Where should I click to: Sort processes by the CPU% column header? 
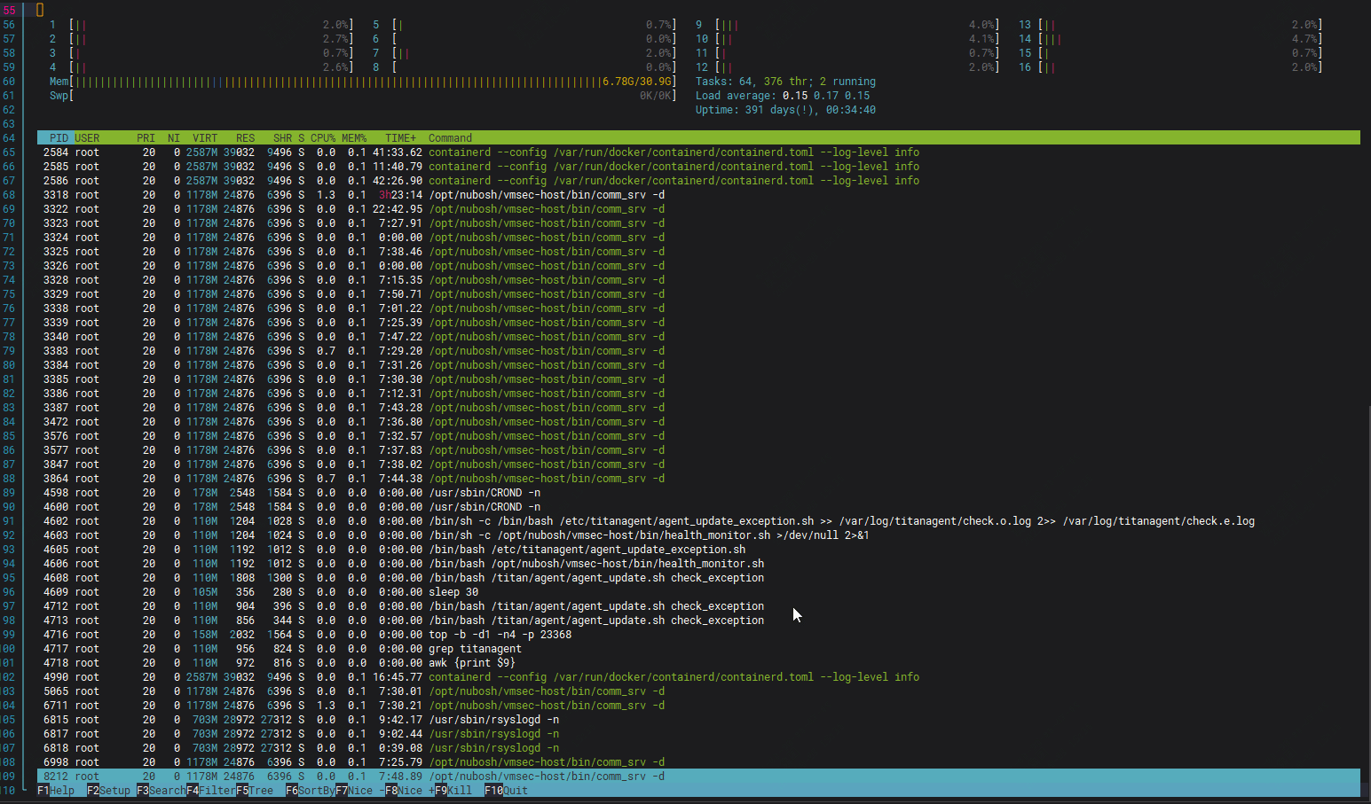323,138
